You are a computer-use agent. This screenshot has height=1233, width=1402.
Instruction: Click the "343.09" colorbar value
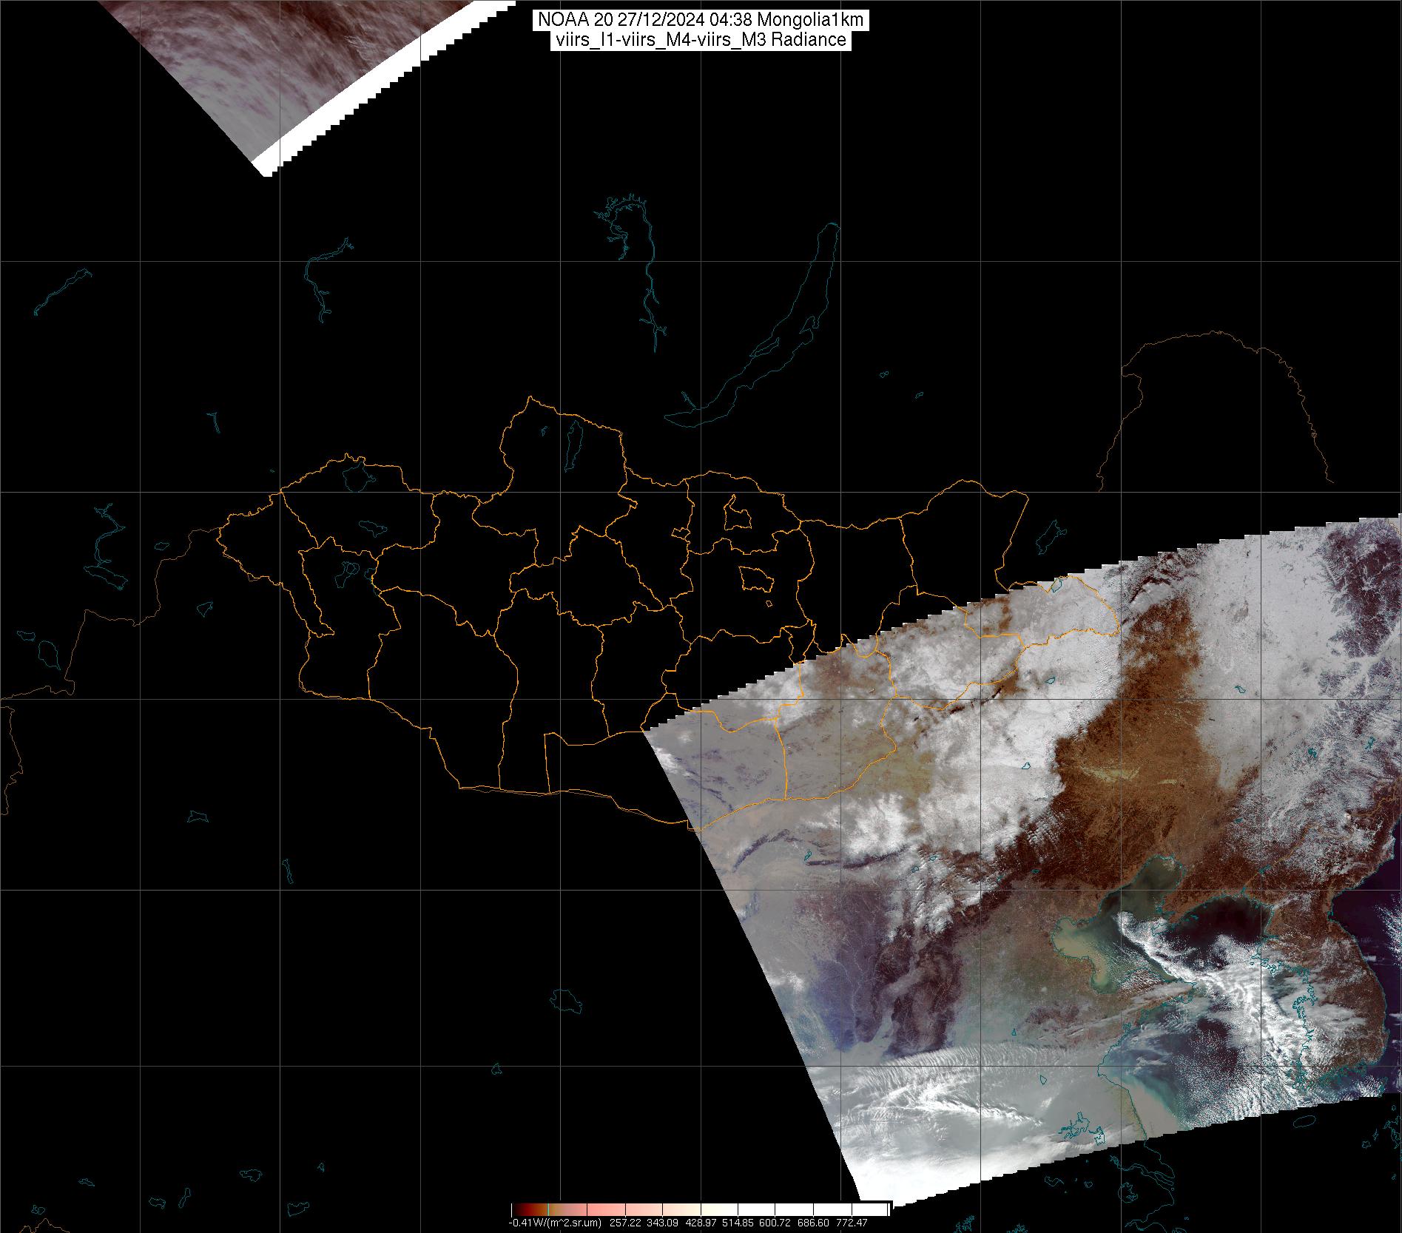(x=662, y=1223)
